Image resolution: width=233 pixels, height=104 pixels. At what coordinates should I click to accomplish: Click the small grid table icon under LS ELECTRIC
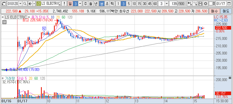tap(4, 22)
